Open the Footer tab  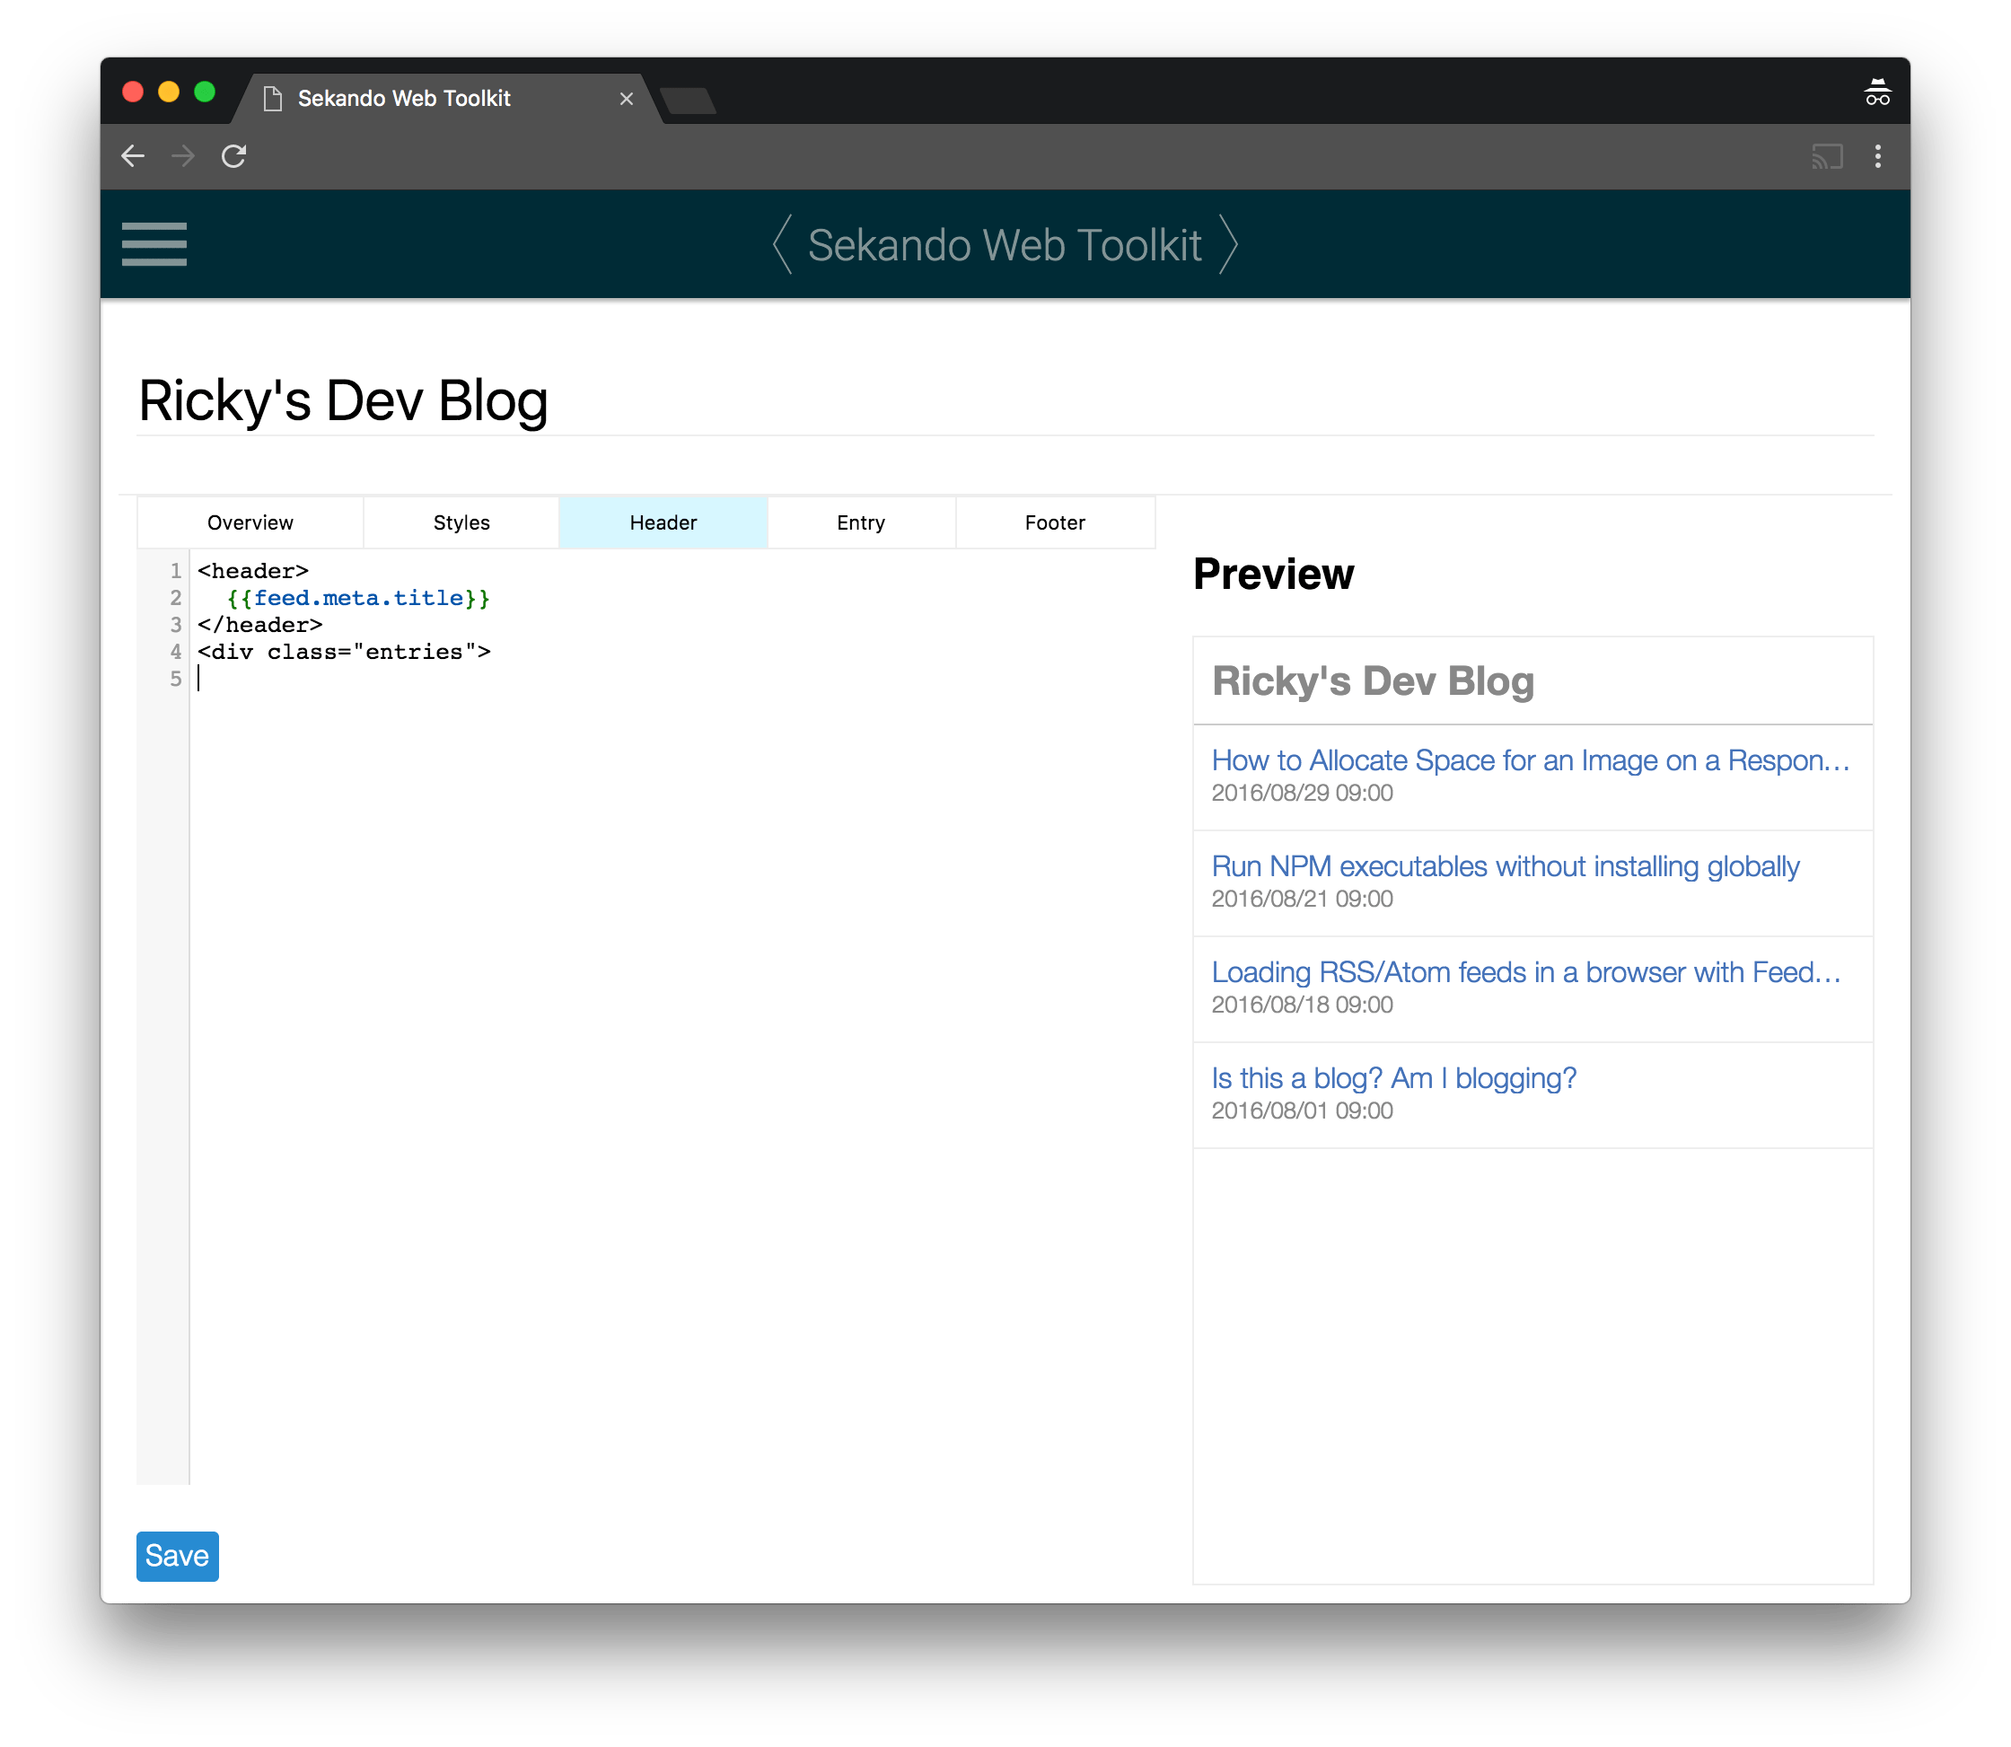tap(1055, 522)
